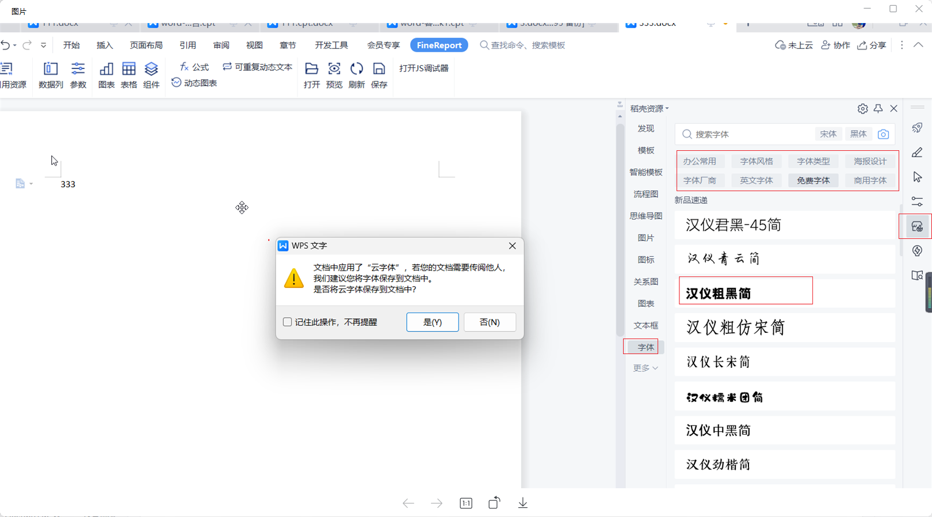
Task: Select the 商用字体 category
Action: 870,180
